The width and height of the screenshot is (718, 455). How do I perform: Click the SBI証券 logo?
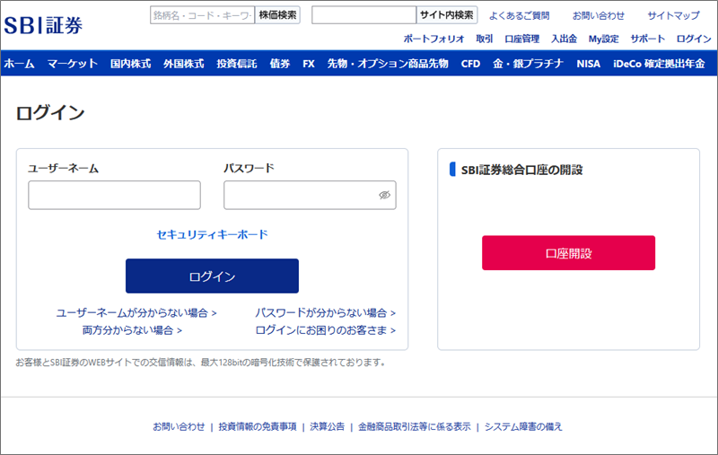[43, 25]
